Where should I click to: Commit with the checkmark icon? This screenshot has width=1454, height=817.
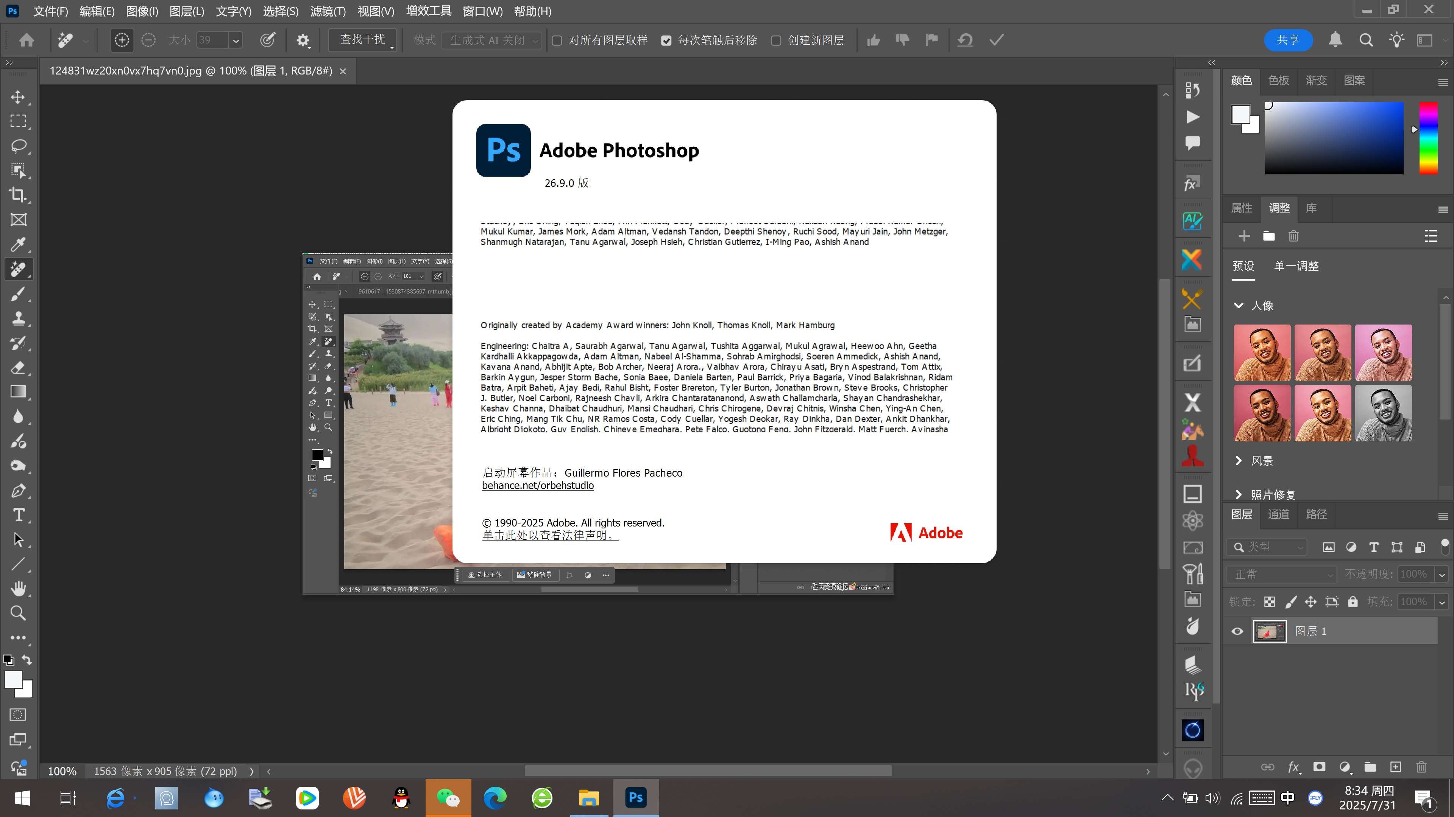997,40
